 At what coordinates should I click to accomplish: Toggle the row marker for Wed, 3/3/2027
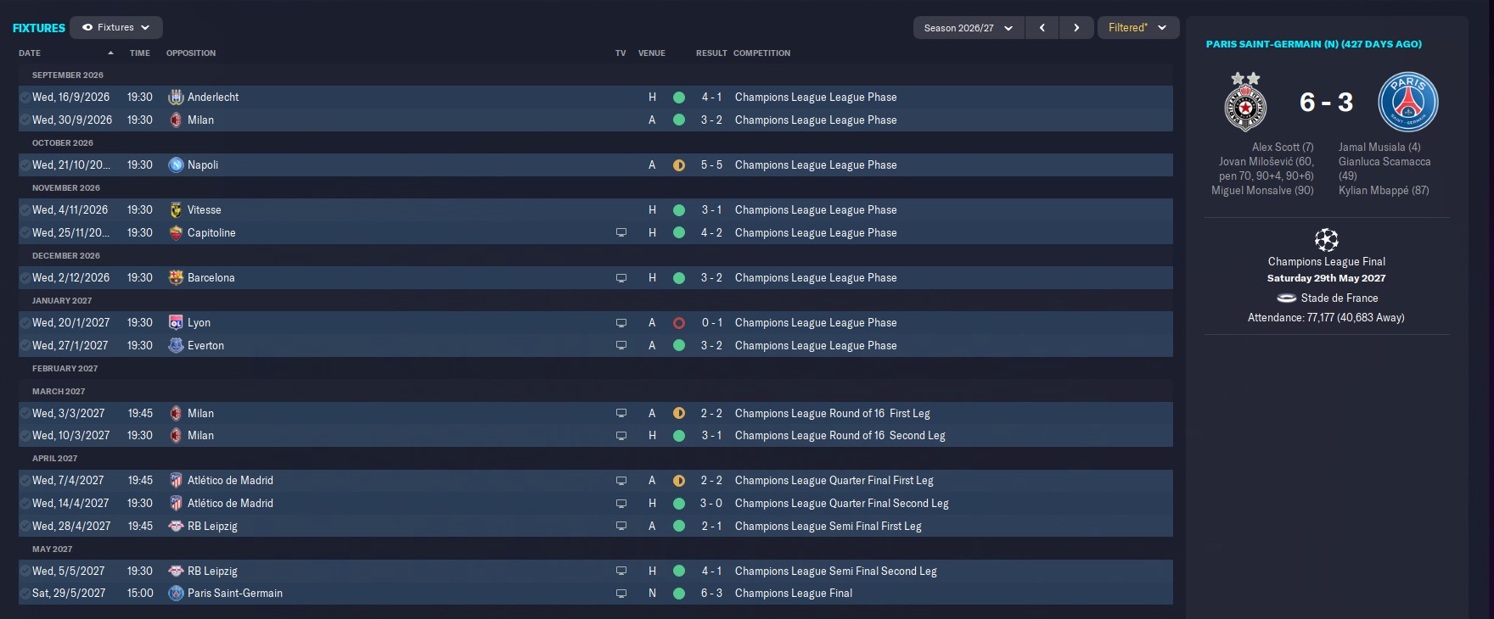coord(25,414)
